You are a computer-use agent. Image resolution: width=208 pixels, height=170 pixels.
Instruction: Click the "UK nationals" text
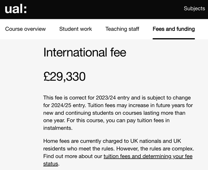(x=146, y=141)
